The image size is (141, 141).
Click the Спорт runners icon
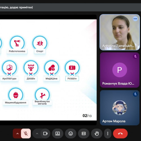pos(40,43)
